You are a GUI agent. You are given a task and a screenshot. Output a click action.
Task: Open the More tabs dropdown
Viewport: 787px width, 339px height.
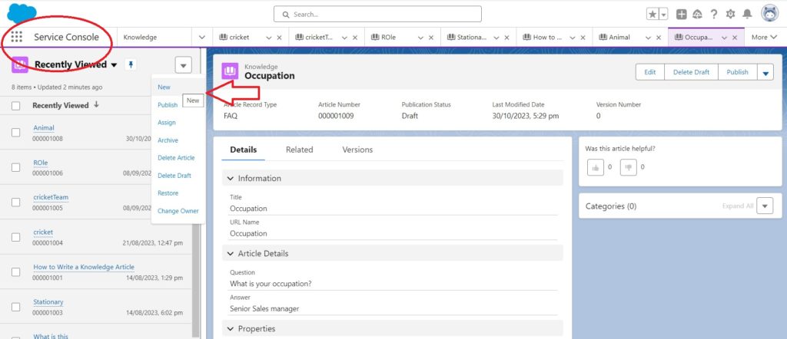[x=764, y=37]
